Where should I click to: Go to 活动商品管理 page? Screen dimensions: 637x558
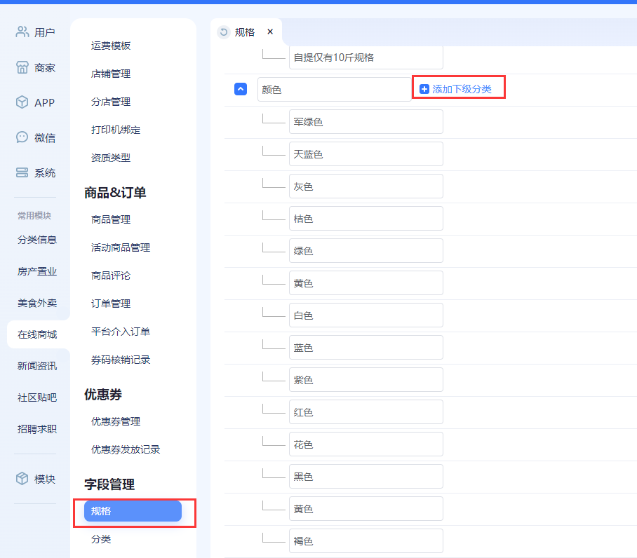point(121,247)
